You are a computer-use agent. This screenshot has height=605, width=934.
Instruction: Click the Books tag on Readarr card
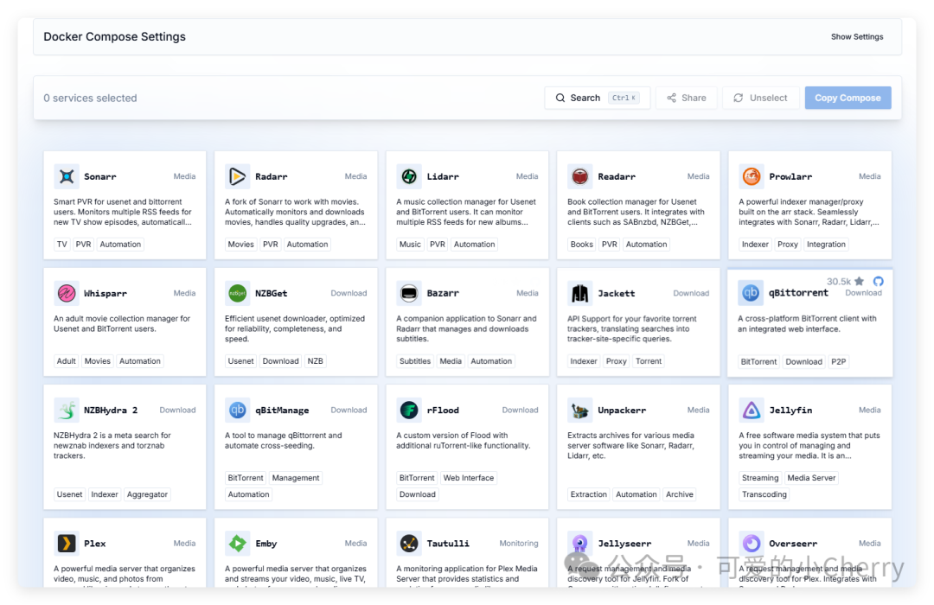pyautogui.click(x=581, y=244)
